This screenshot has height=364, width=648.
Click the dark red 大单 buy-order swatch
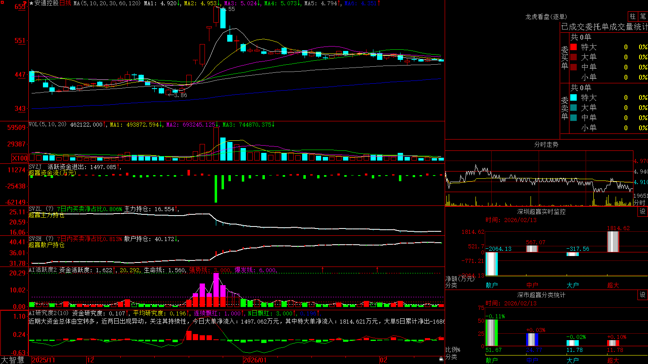pyautogui.click(x=573, y=57)
